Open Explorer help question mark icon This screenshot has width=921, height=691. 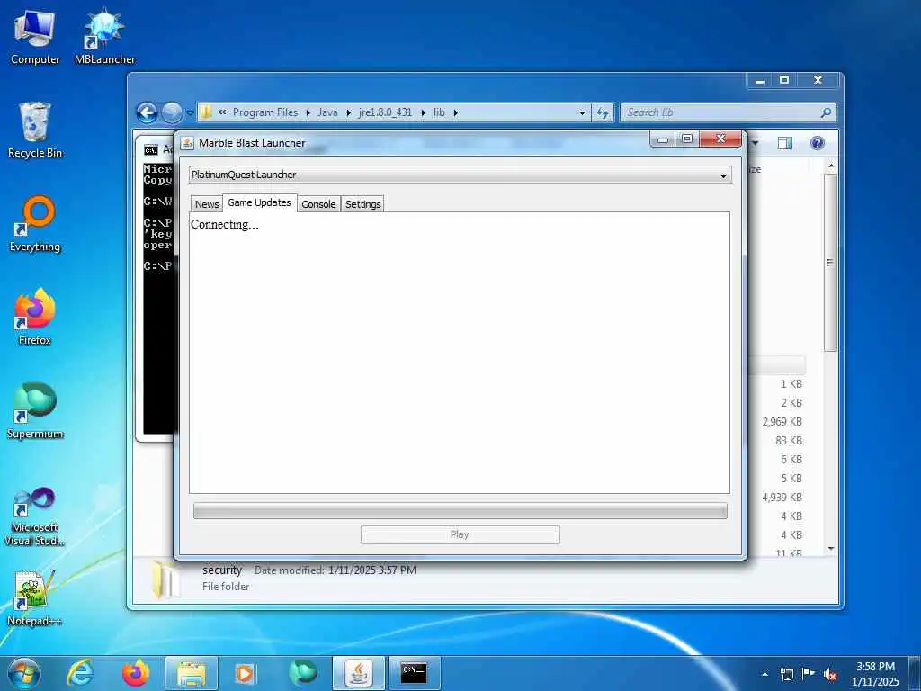[x=817, y=143]
